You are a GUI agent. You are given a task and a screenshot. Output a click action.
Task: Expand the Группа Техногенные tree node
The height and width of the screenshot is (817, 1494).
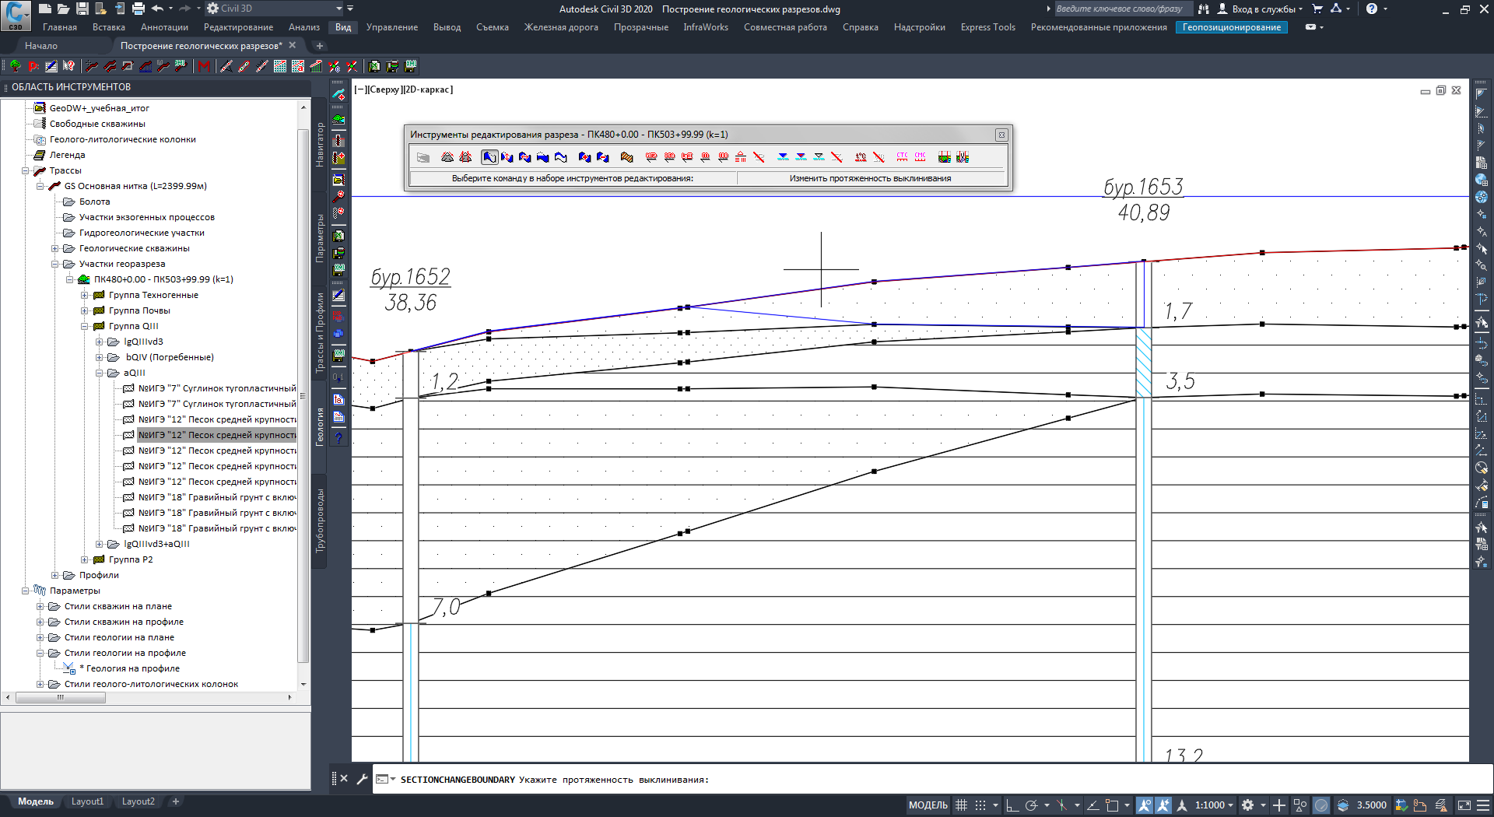[x=85, y=295]
